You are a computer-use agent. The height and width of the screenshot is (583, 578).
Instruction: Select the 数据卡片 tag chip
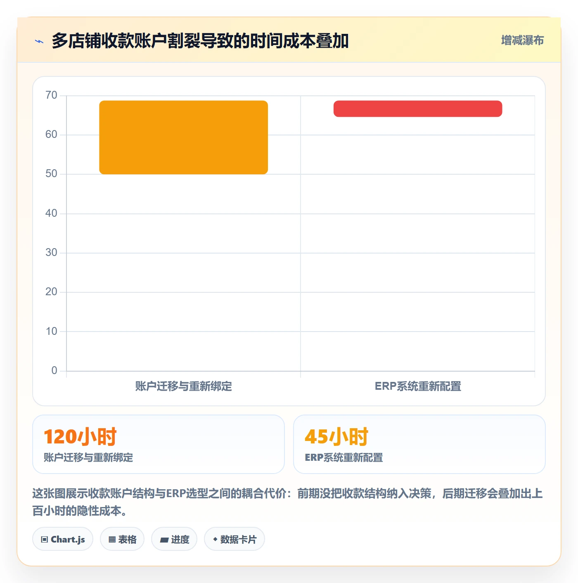[235, 539]
